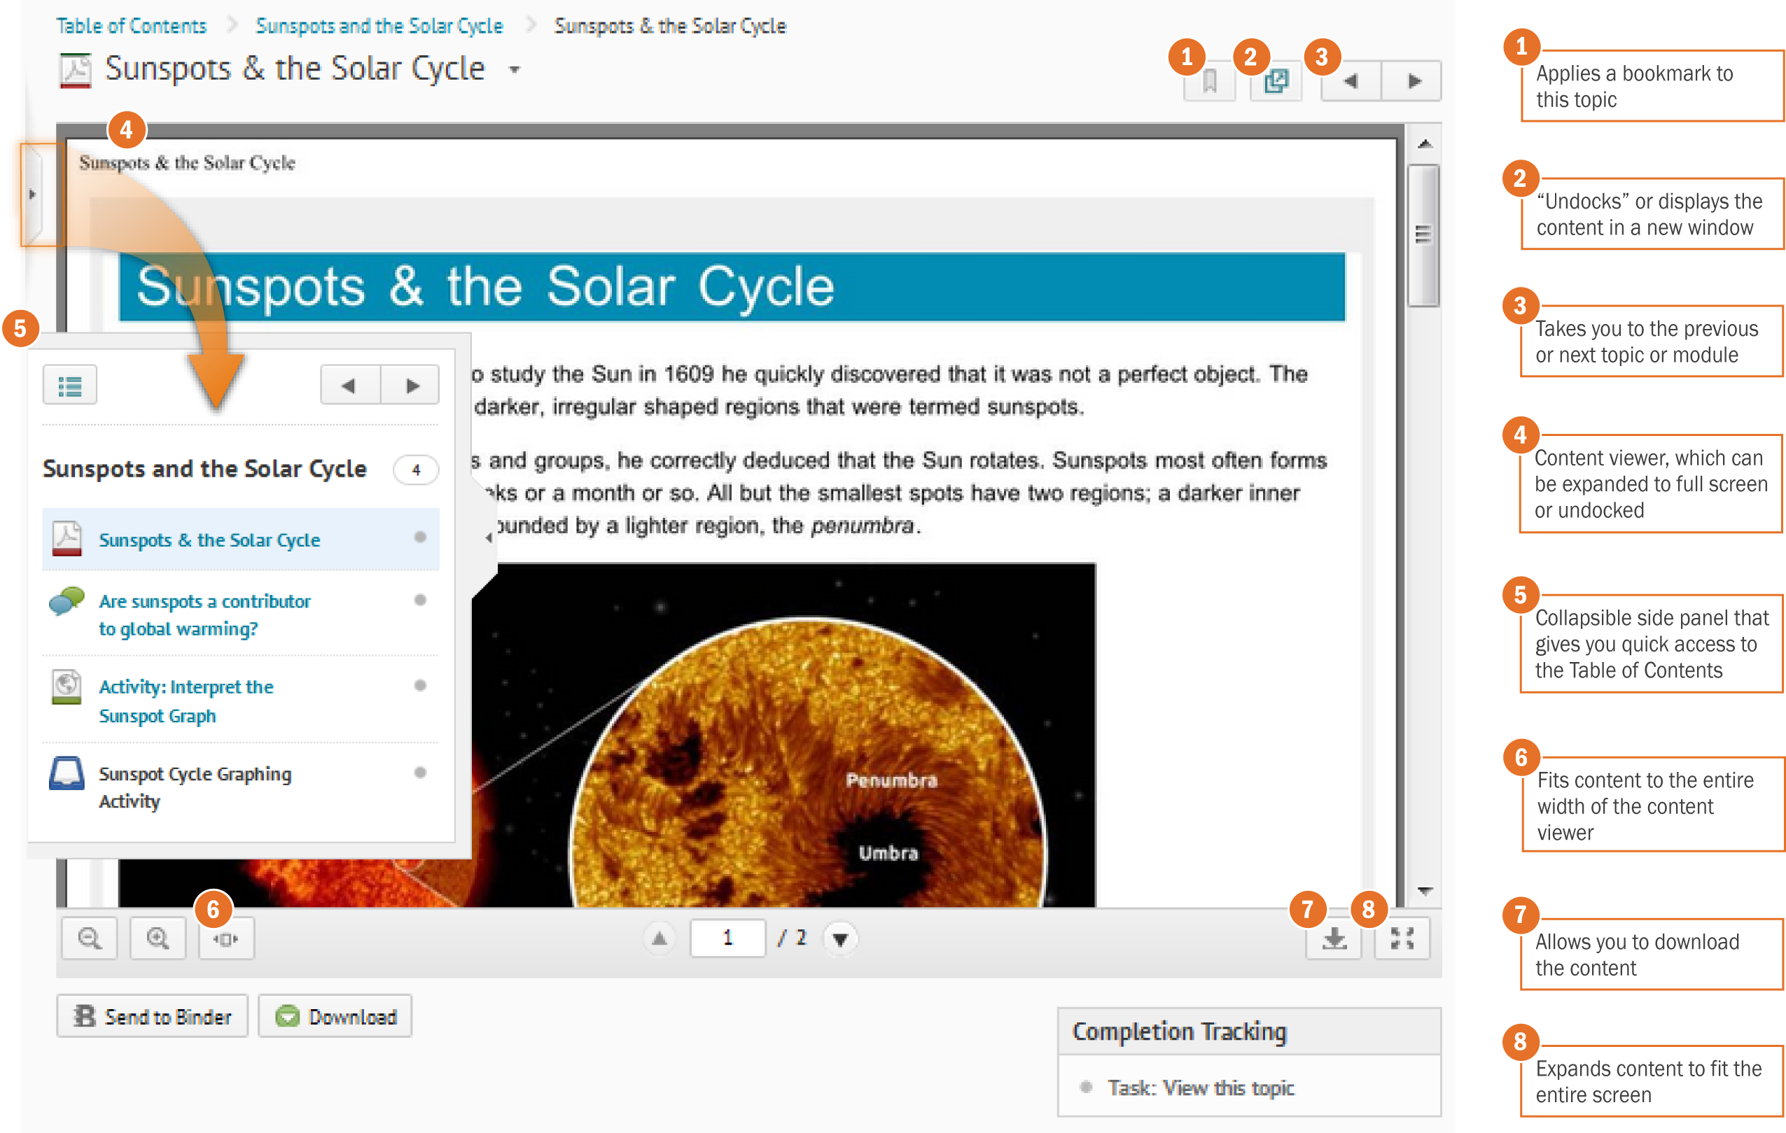Fit content to viewer width
The image size is (1786, 1133).
pos(226,938)
